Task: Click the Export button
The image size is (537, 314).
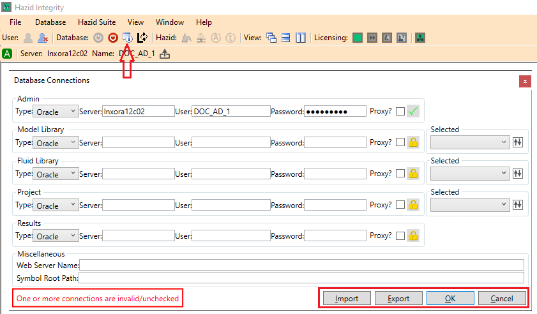Action: click(398, 298)
